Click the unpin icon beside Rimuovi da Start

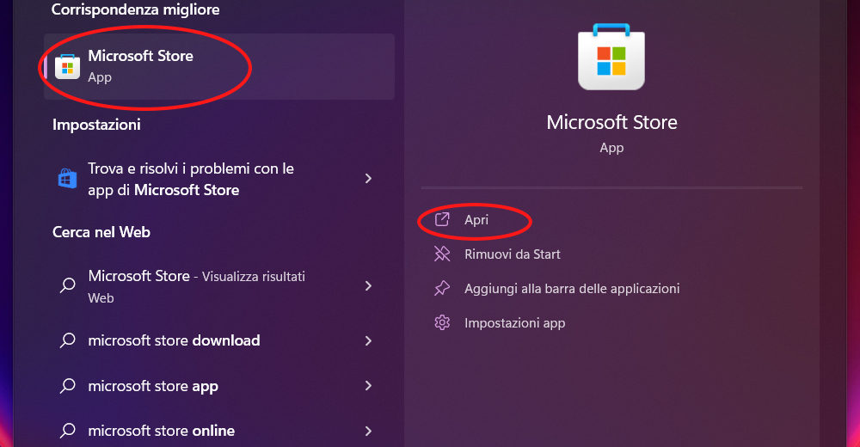[442, 254]
